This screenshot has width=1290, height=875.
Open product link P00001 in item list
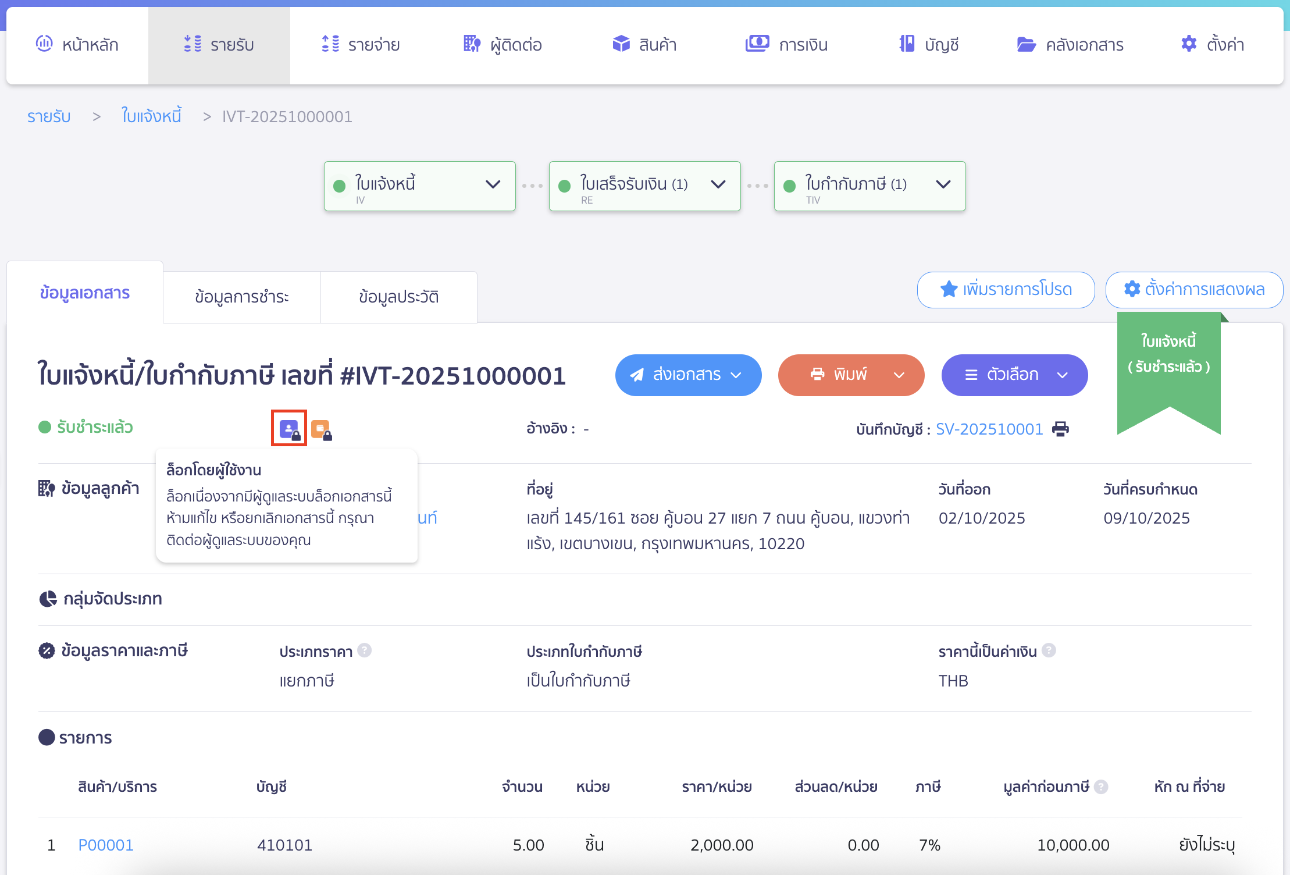pyautogui.click(x=105, y=844)
